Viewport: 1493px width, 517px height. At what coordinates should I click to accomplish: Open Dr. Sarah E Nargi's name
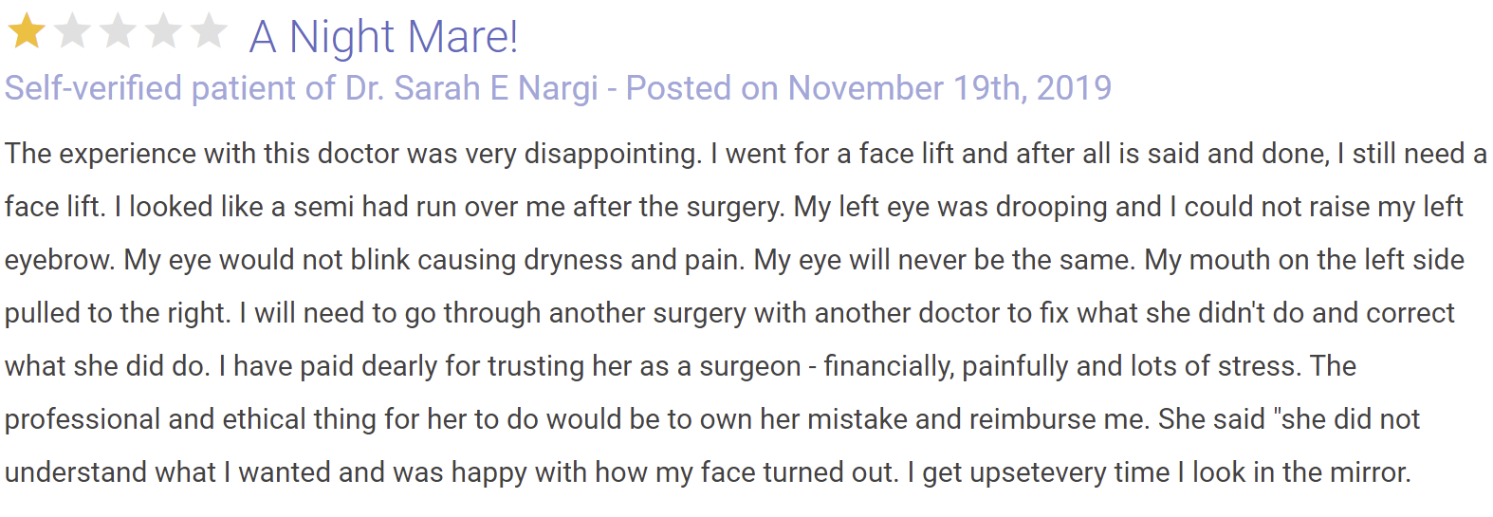(471, 88)
